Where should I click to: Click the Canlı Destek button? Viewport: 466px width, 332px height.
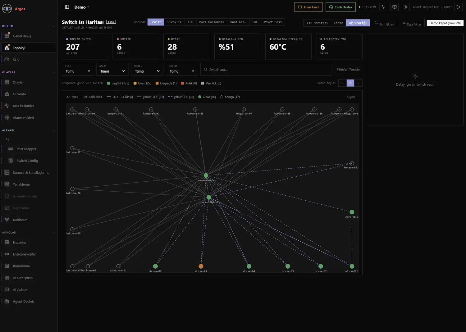click(x=340, y=7)
